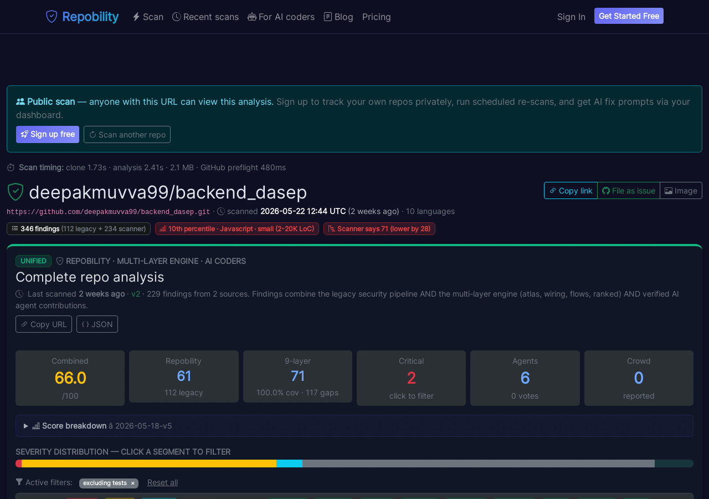
Task: Filter by dark teal severity segment
Action: (x=674, y=464)
